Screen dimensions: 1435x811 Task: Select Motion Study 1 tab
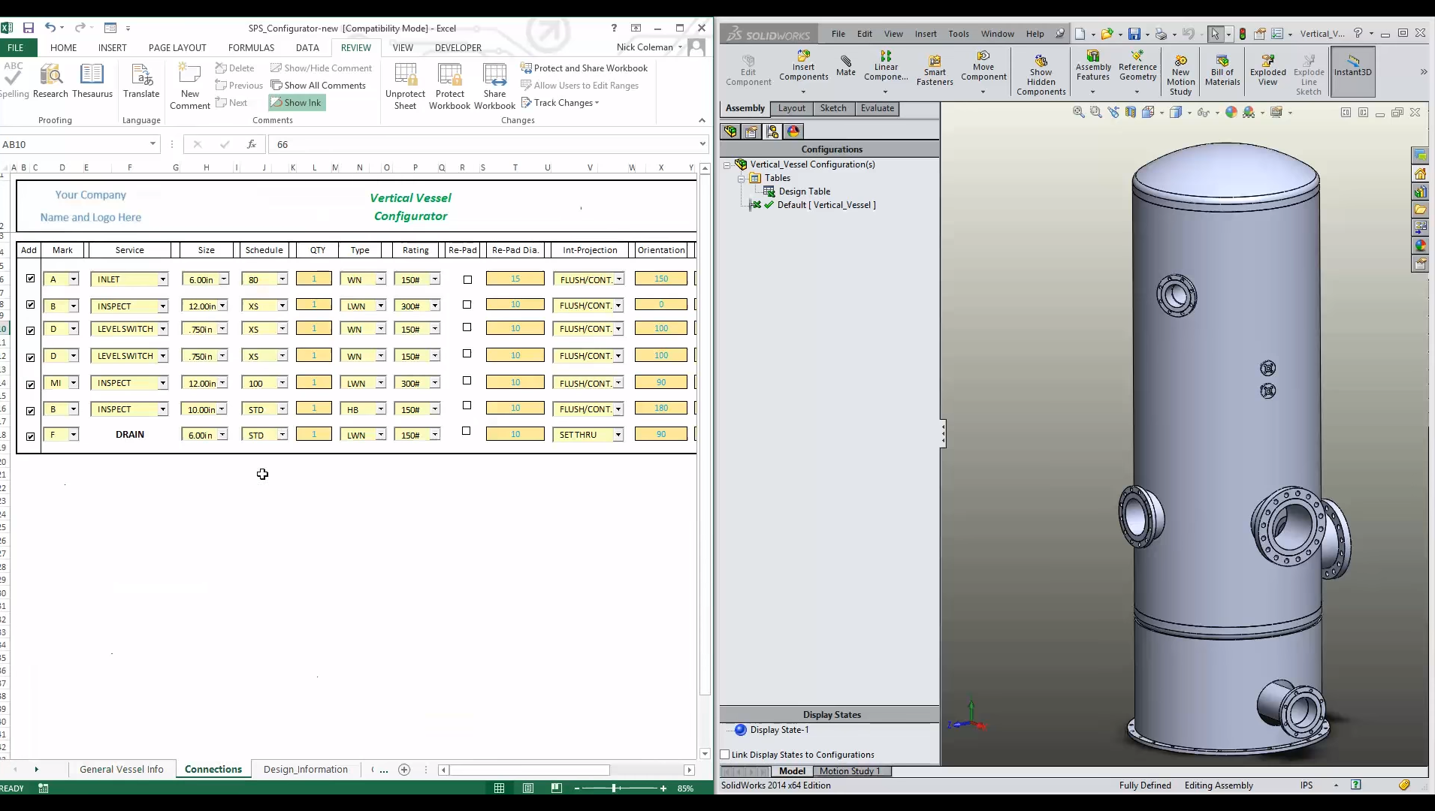850,771
